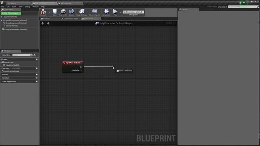
Task: Open the debug object selector dropdown
Action: point(133,12)
